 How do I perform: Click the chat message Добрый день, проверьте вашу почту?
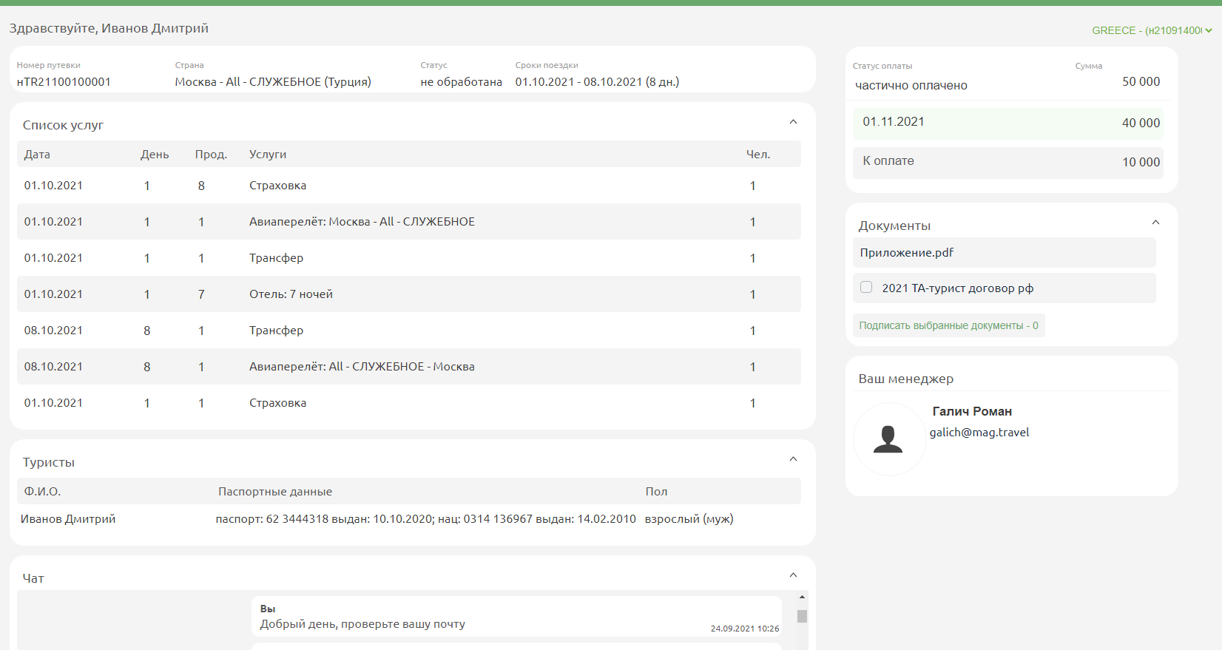tap(362, 624)
